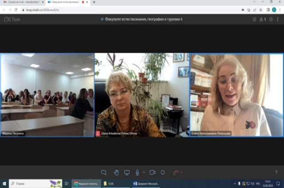284x188 pixels.
Task: Open meeting security shield icon
Action: coord(254,20)
